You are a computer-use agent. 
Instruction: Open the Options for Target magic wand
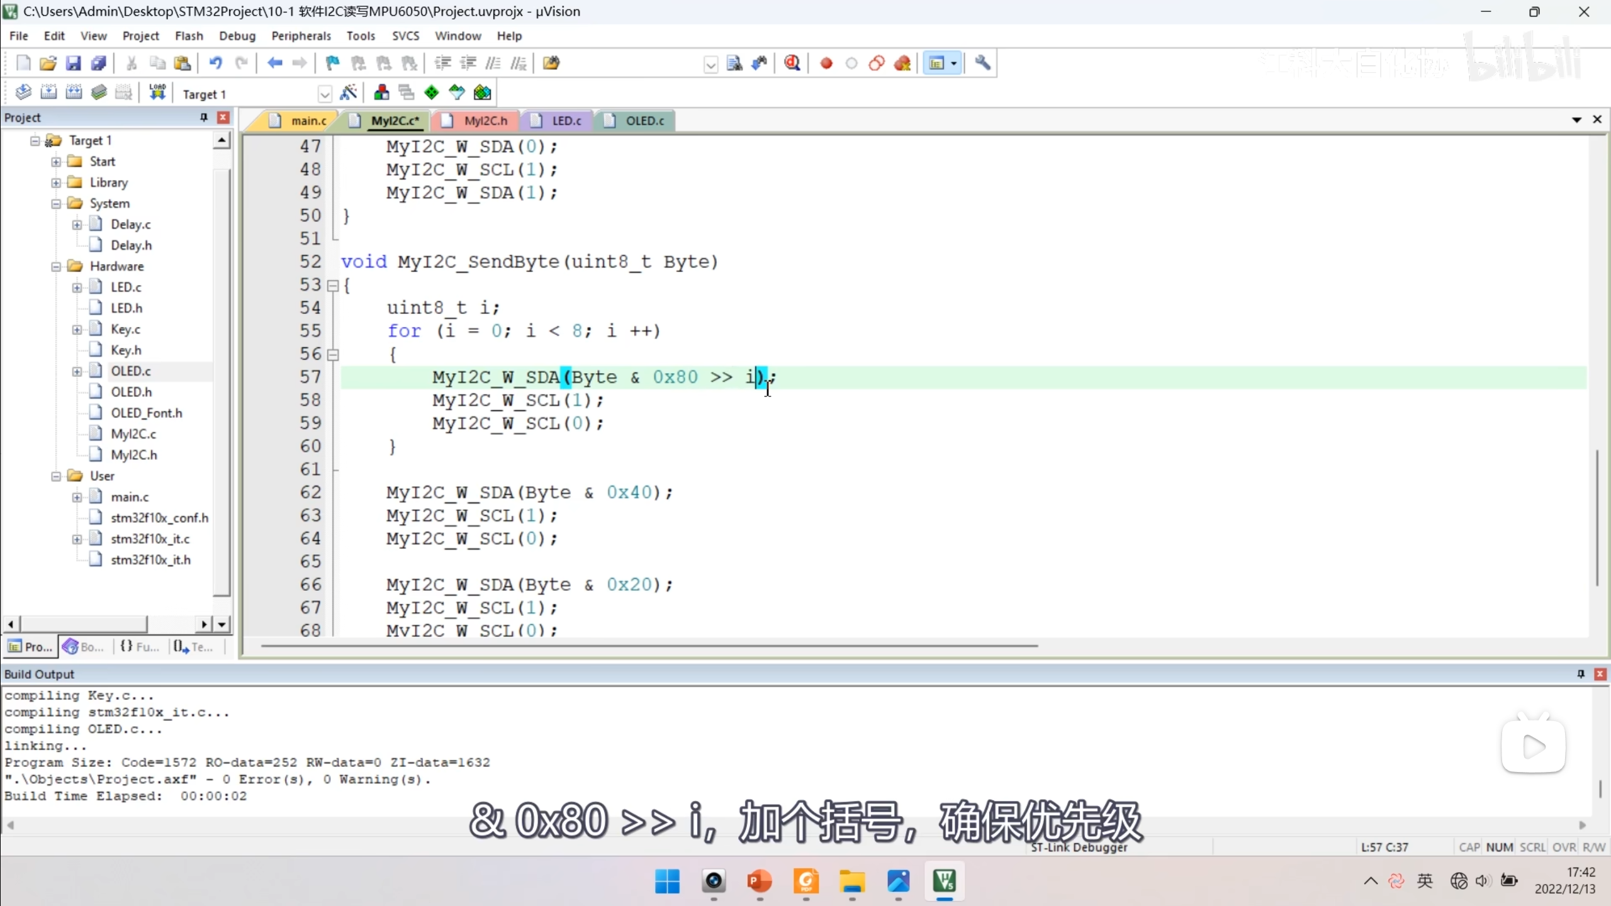coord(348,93)
